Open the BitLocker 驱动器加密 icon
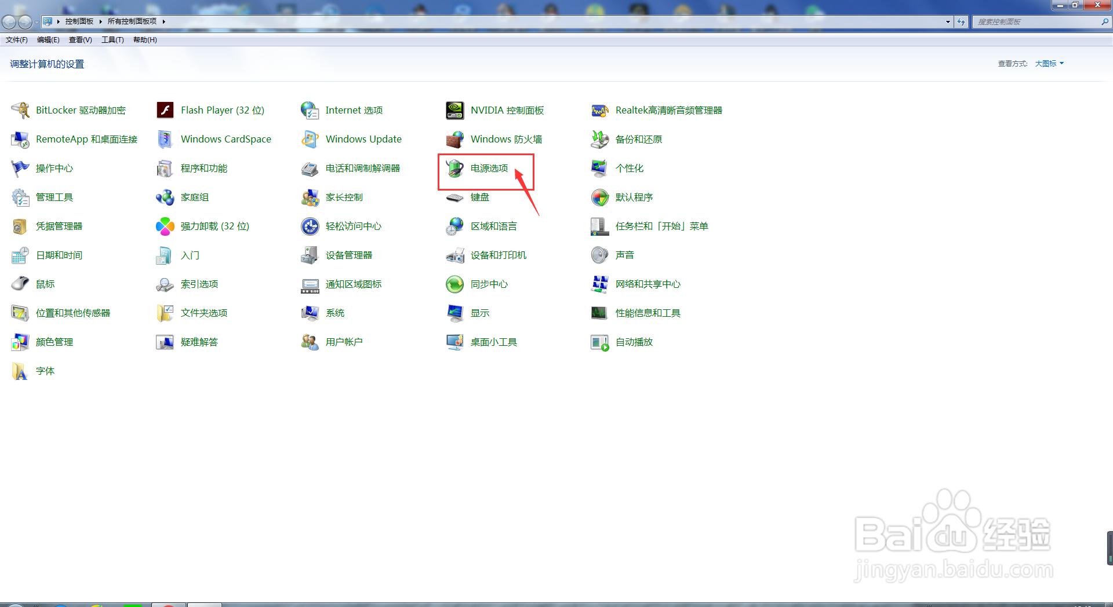The image size is (1113, 607). pos(20,110)
